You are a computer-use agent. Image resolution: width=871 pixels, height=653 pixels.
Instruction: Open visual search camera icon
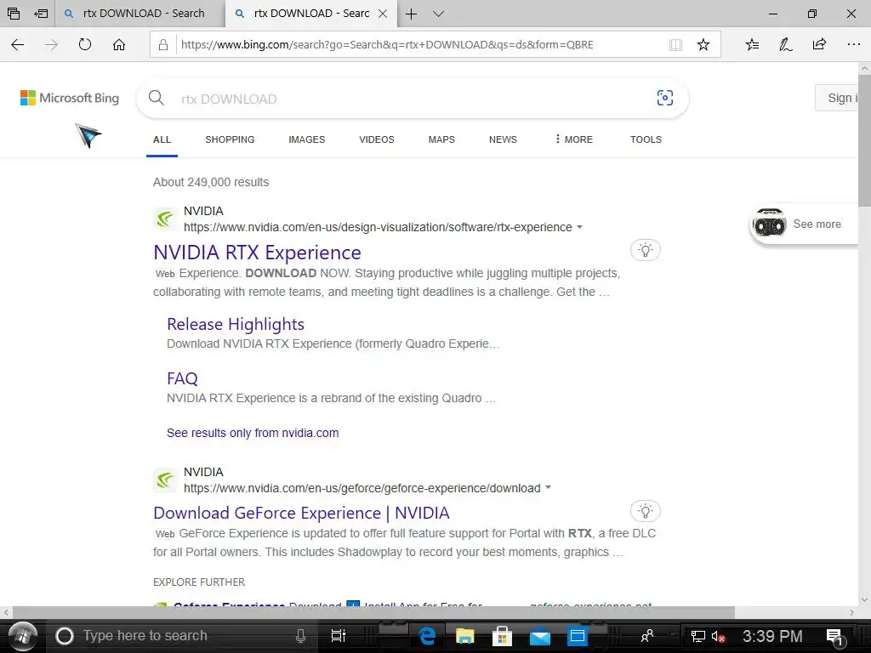665,98
